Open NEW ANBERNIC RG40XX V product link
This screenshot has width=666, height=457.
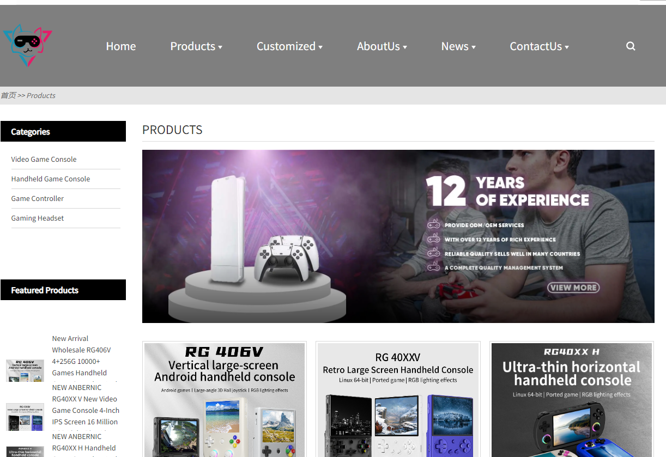pyautogui.click(x=85, y=405)
